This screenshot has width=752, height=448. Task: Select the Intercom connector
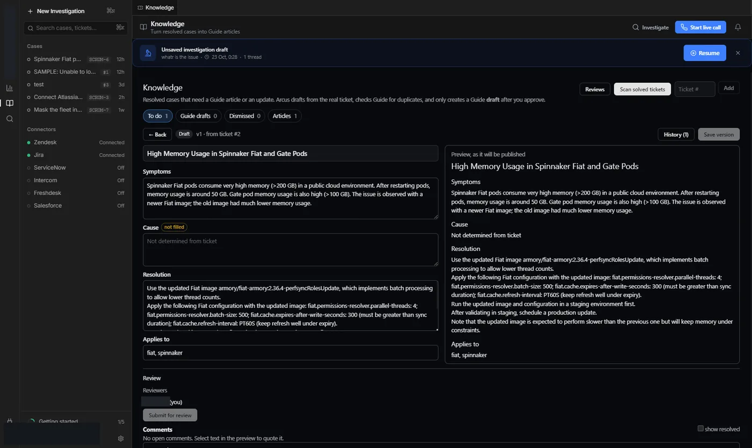(x=76, y=180)
